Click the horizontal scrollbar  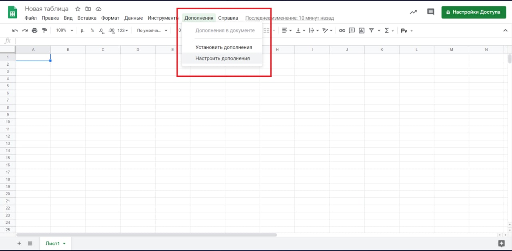pos(146,235)
